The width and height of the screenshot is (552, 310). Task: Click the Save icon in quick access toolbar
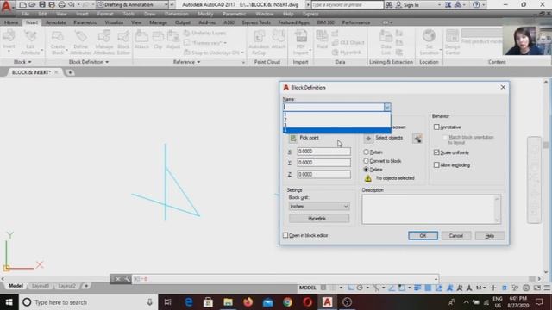(42, 4)
